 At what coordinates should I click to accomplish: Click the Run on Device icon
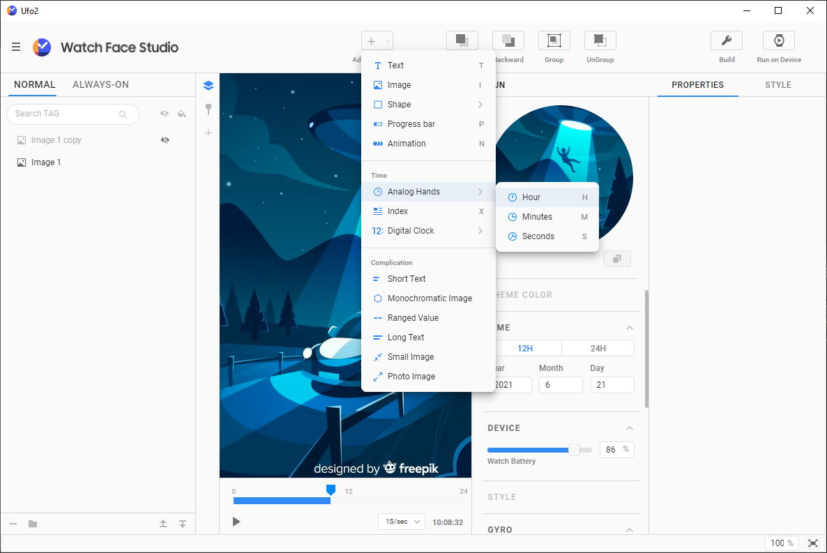[778, 41]
